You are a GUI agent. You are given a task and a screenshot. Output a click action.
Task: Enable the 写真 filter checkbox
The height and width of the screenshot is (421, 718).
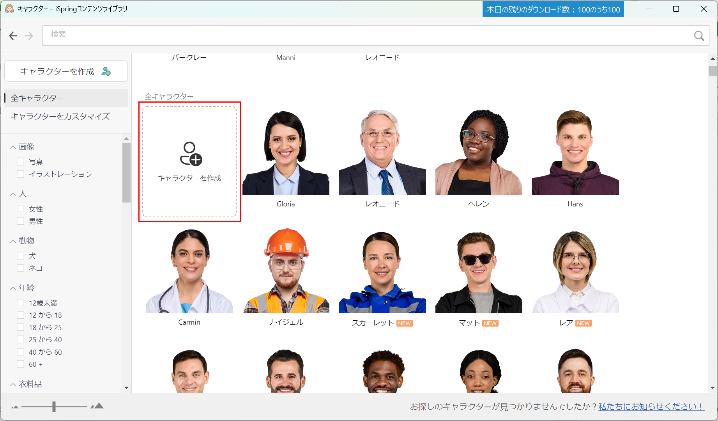(20, 161)
